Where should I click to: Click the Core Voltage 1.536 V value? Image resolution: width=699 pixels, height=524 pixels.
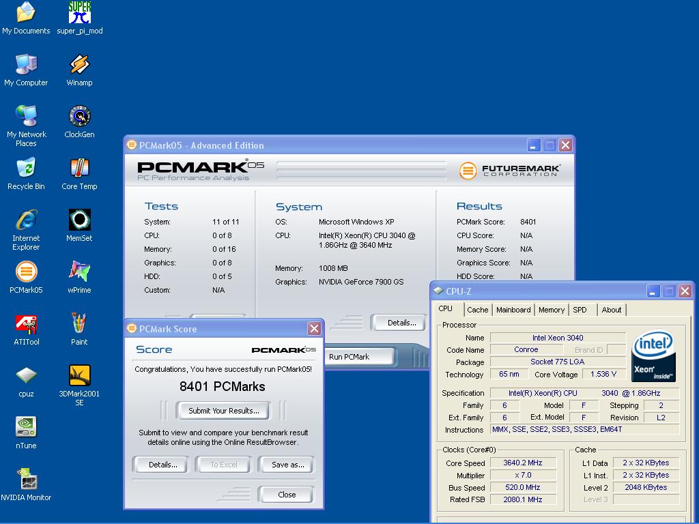point(603,374)
